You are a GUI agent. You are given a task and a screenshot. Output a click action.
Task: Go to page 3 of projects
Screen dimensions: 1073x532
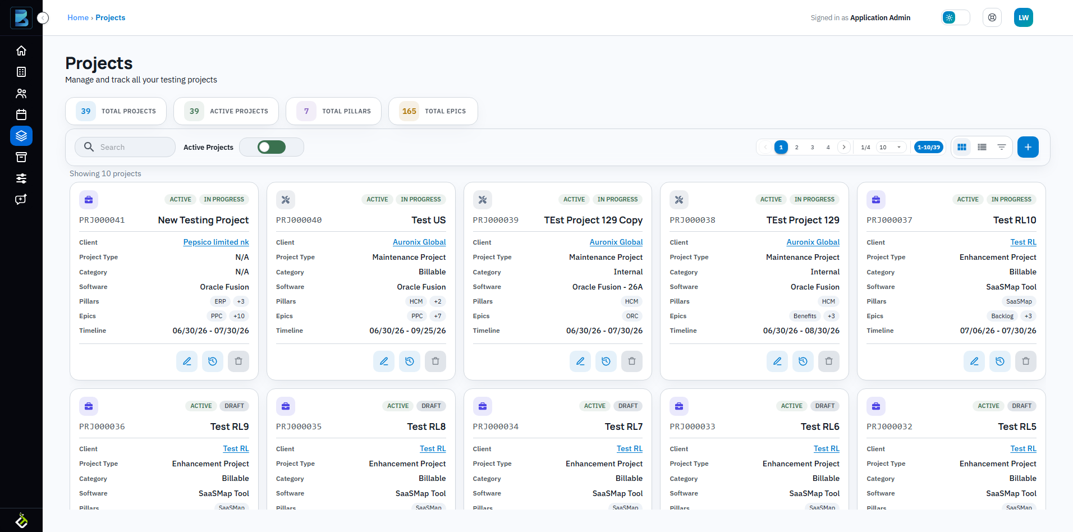click(x=813, y=147)
